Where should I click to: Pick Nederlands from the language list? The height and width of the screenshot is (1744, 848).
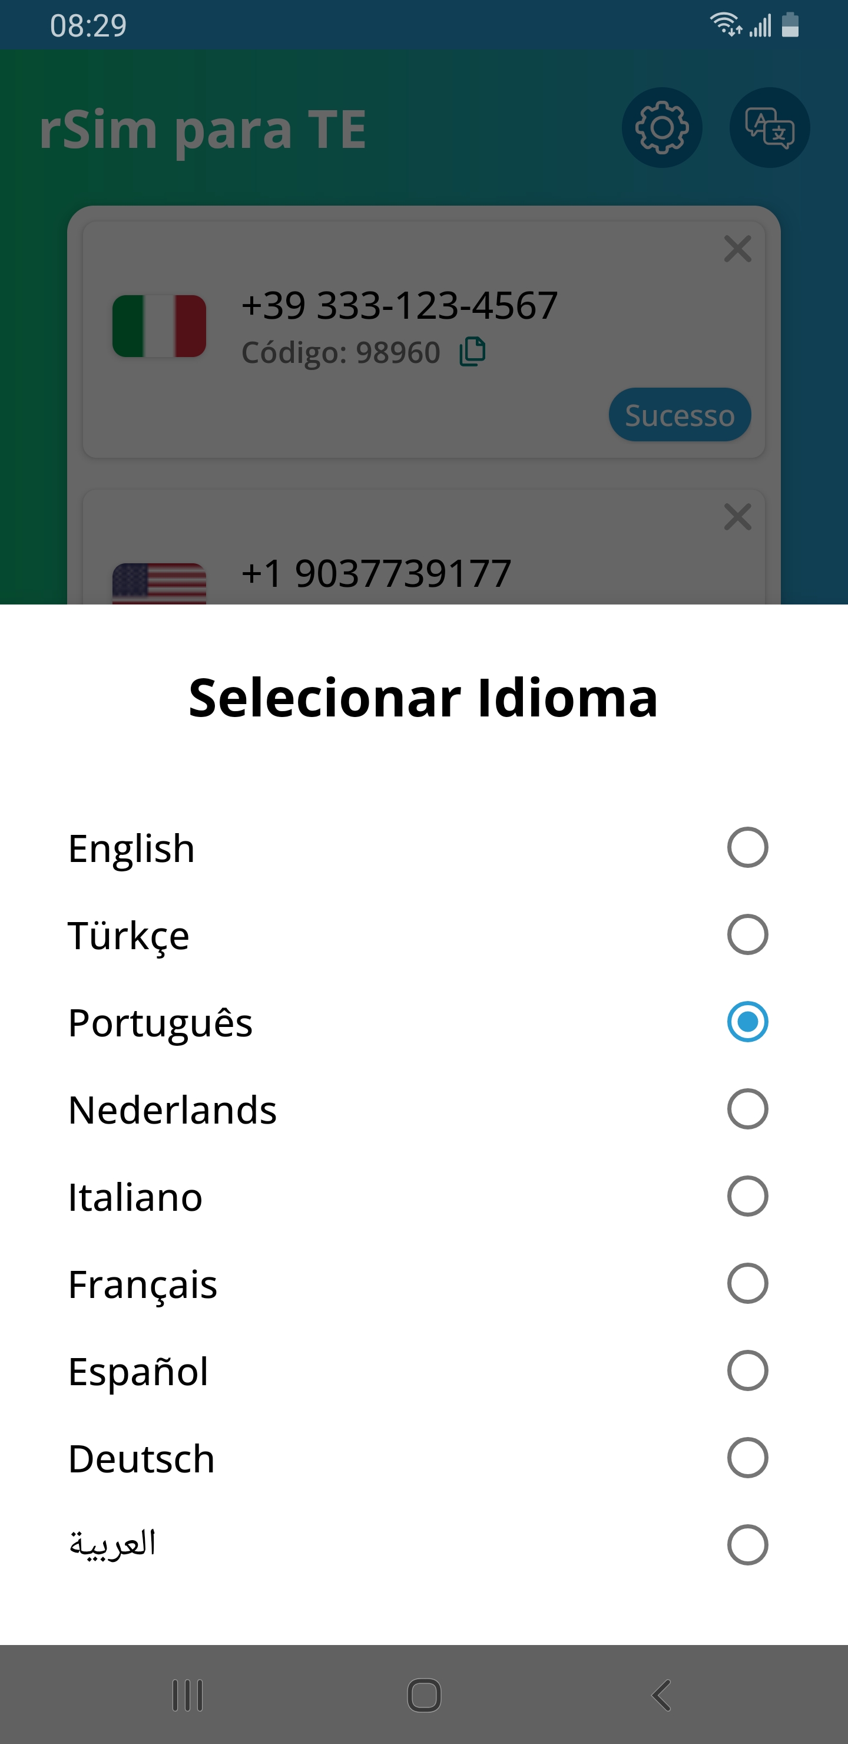point(747,1109)
